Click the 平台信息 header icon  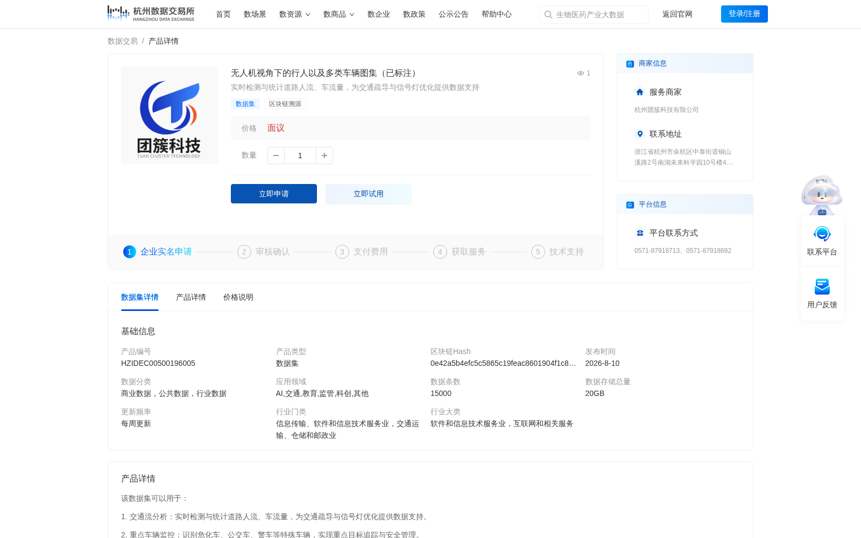pyautogui.click(x=630, y=205)
